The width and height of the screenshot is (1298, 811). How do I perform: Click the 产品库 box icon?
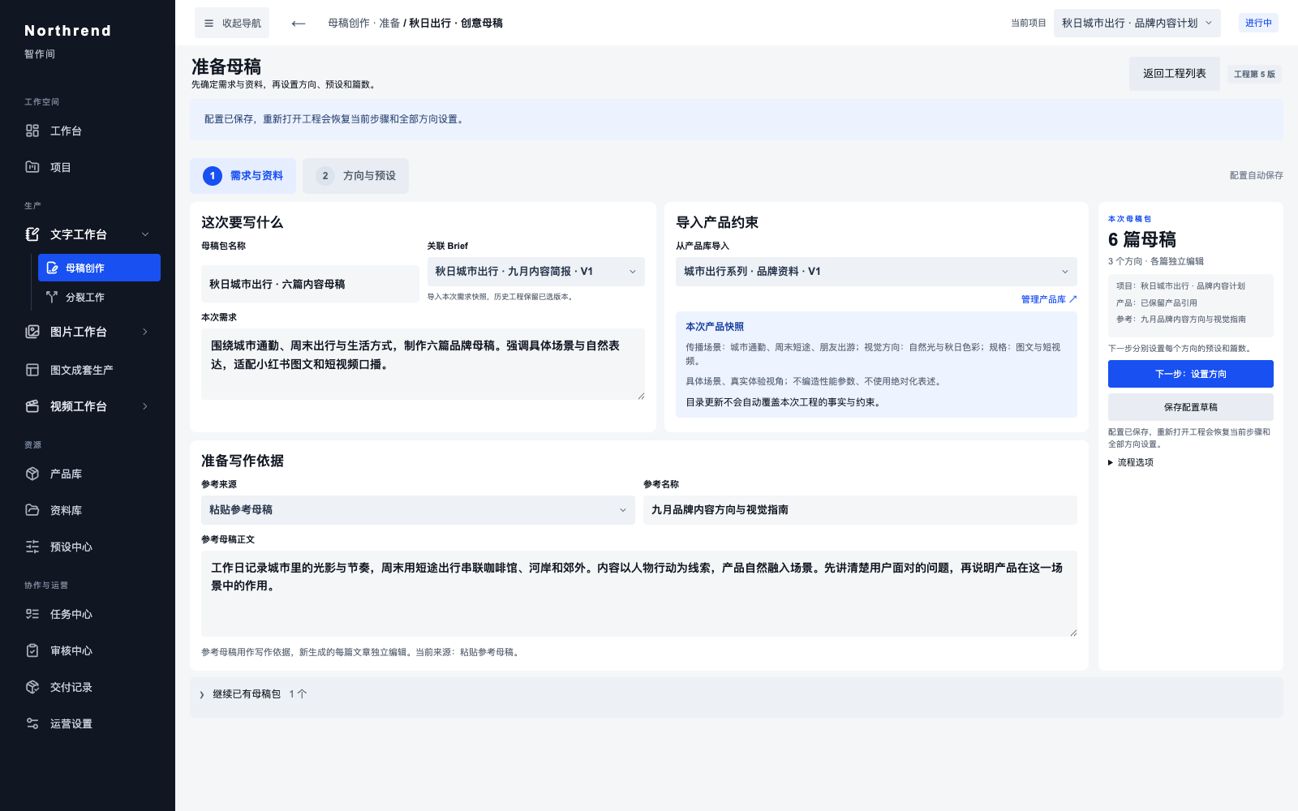[x=32, y=474]
